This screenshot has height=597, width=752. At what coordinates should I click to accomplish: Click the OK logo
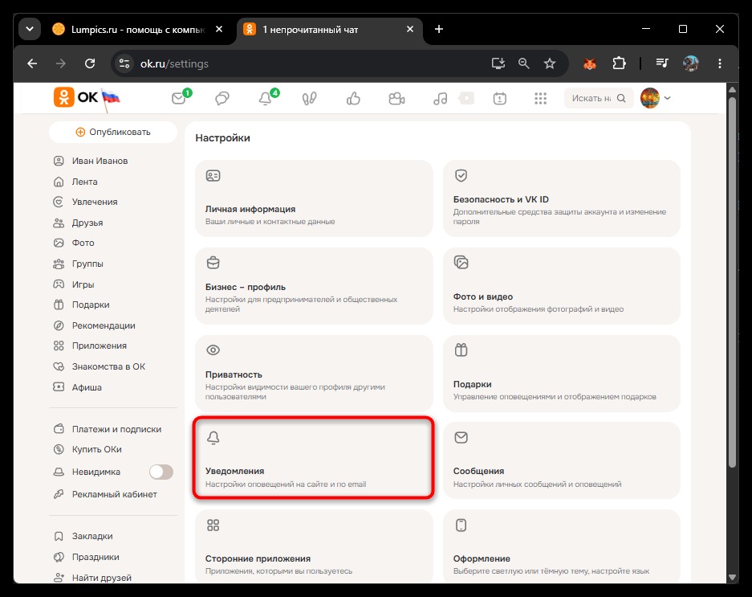75,97
